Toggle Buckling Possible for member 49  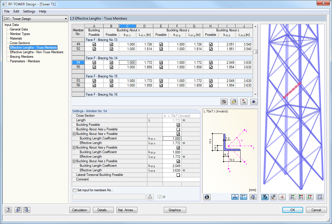point(94,44)
